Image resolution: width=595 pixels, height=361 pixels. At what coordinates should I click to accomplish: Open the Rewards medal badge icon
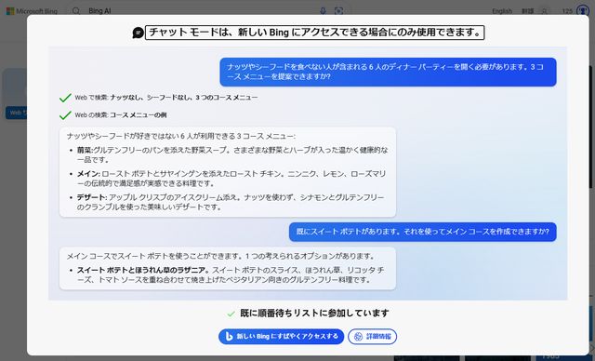click(x=583, y=10)
